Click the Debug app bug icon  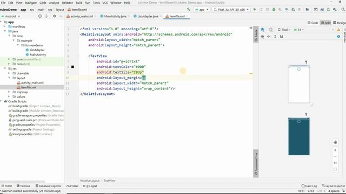tap(274, 10)
